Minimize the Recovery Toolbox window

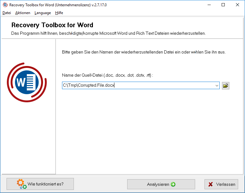tap(209, 5)
